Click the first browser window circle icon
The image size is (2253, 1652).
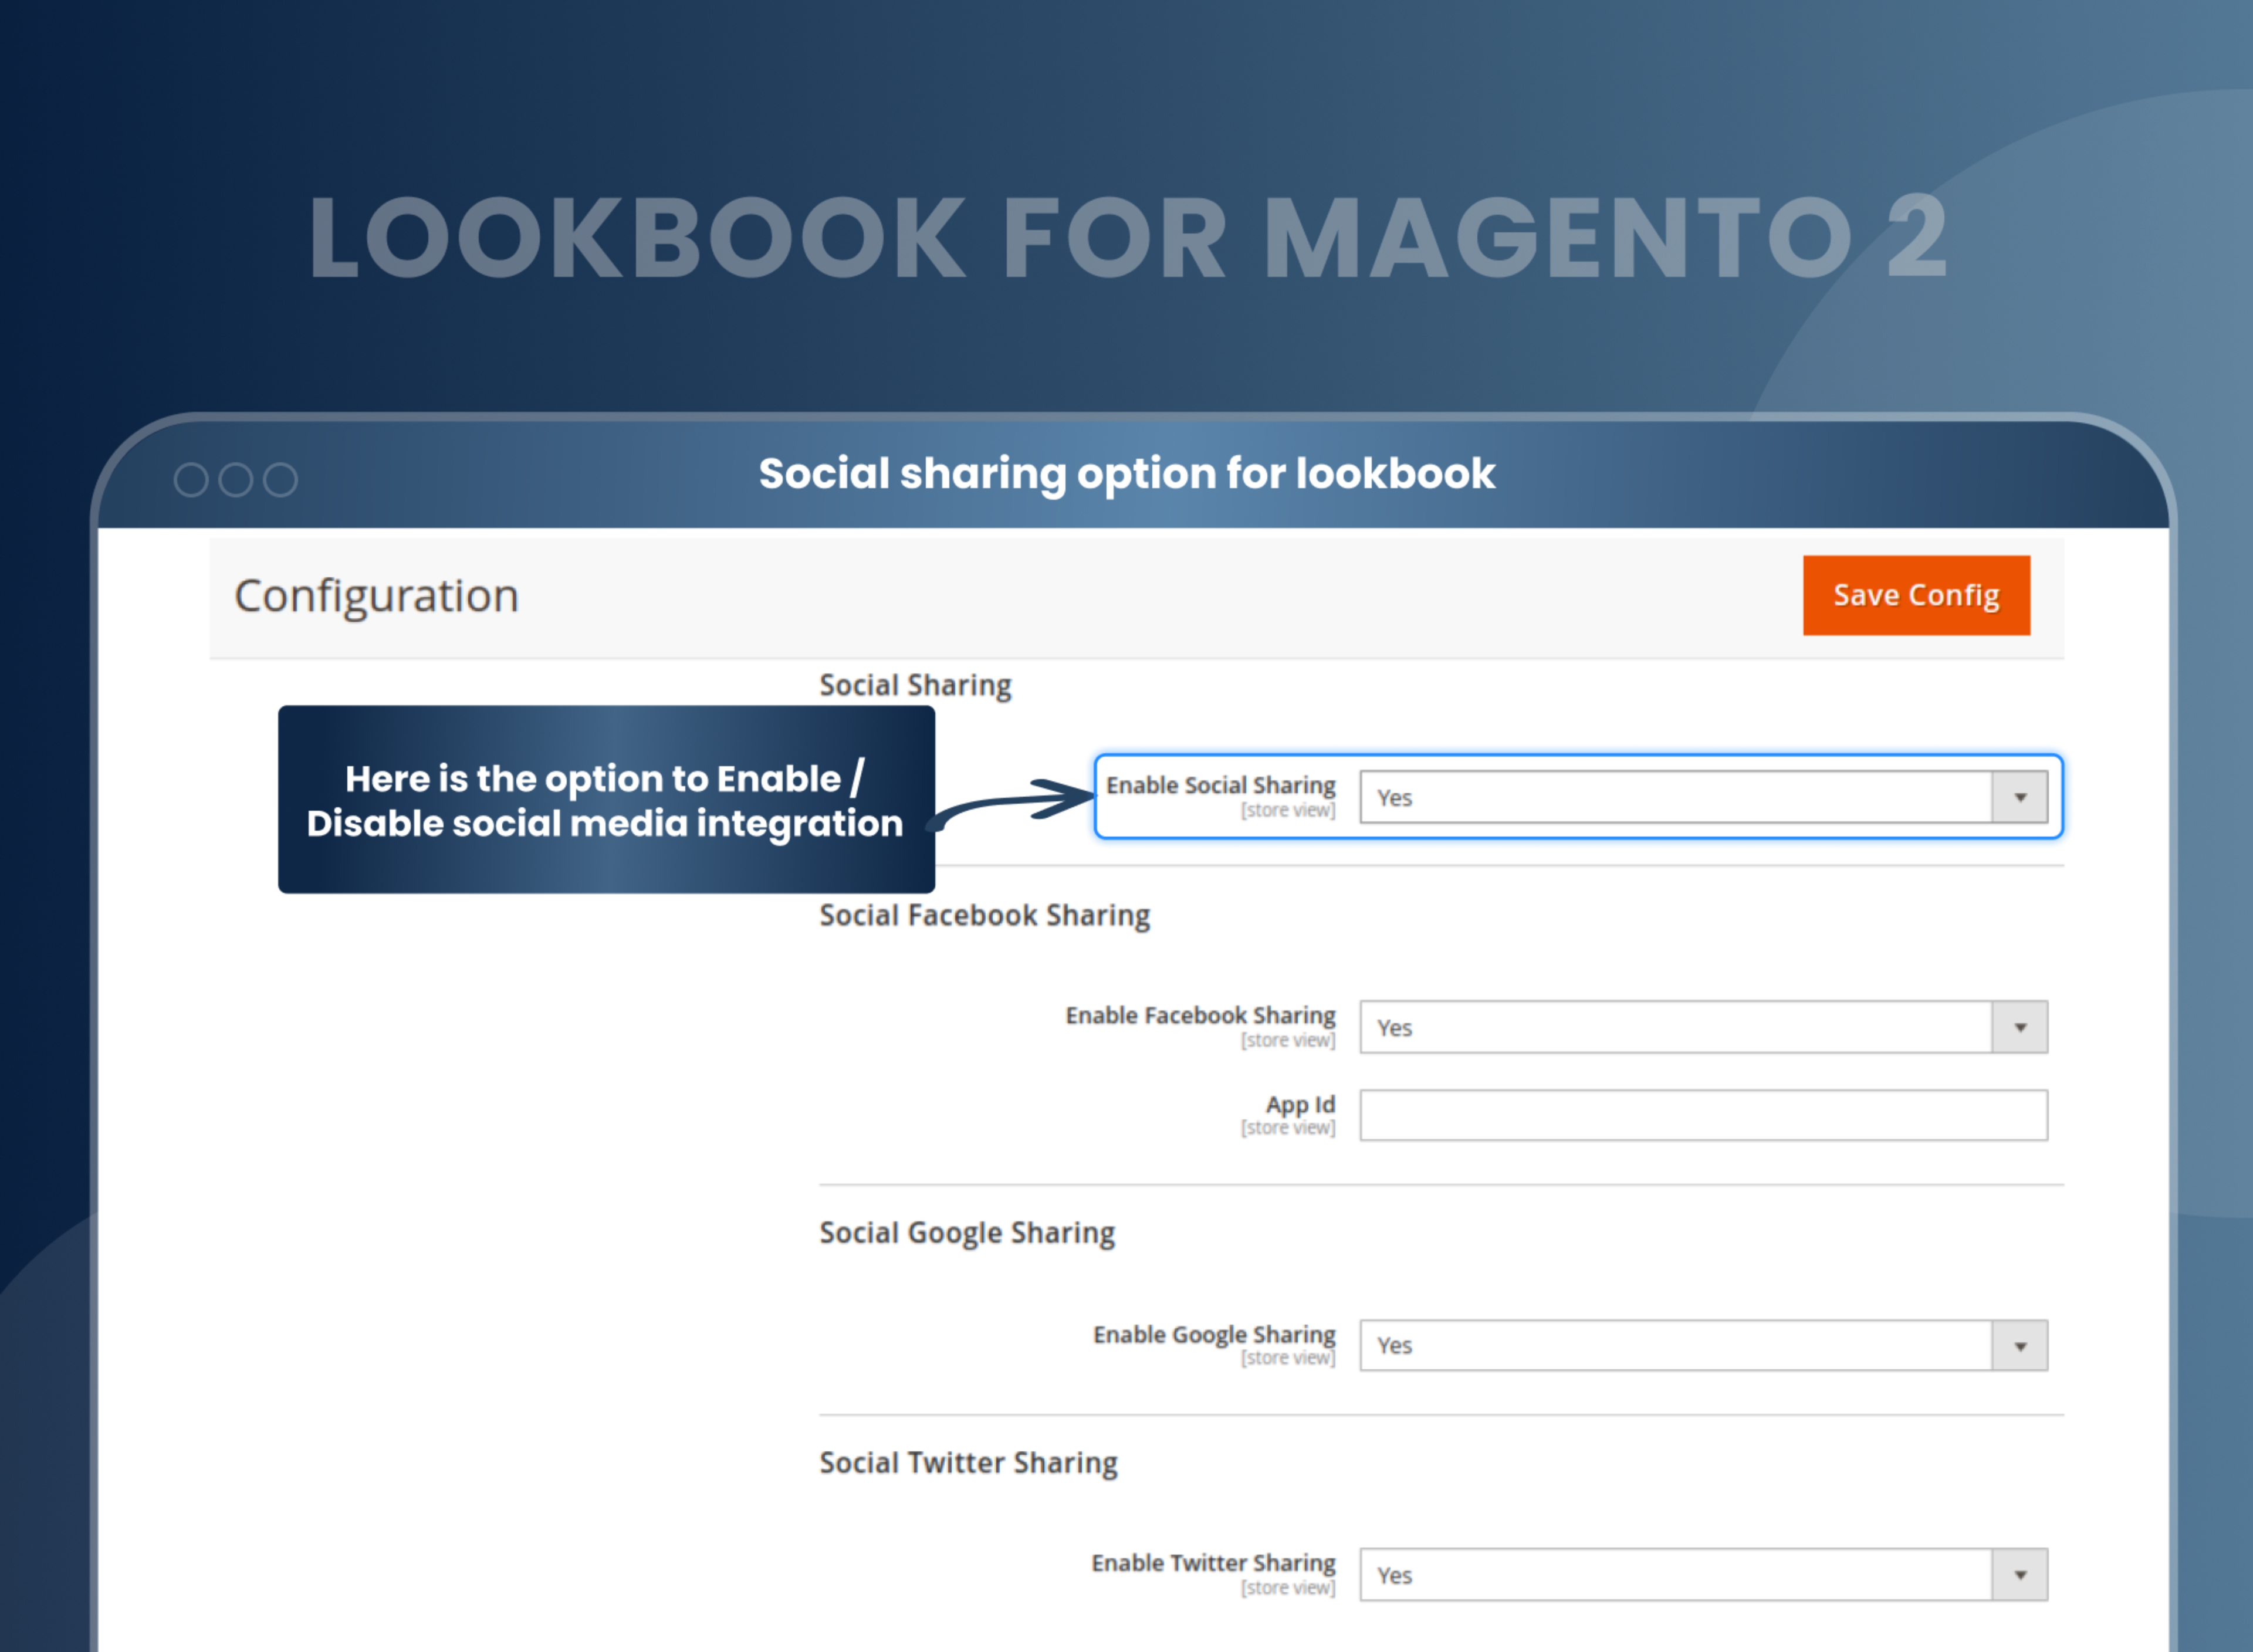pyautogui.click(x=189, y=480)
